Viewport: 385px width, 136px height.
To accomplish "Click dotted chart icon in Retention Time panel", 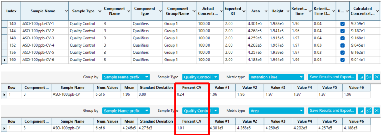I will point(369,77).
